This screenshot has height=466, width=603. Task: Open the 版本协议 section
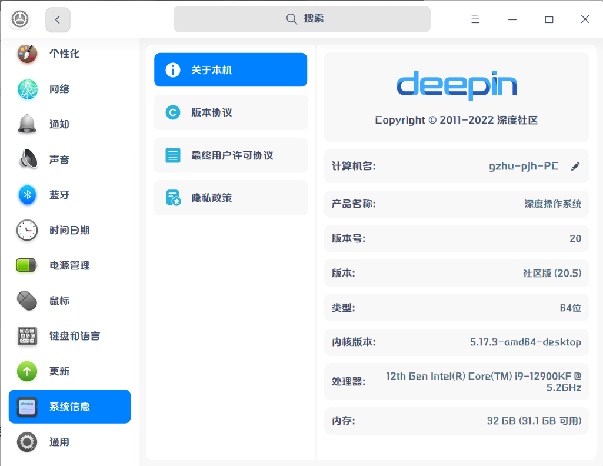(x=231, y=112)
